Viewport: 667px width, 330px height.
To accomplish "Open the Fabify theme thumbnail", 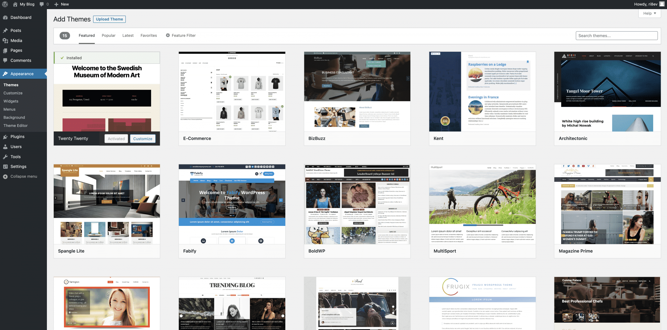I will (x=232, y=204).
